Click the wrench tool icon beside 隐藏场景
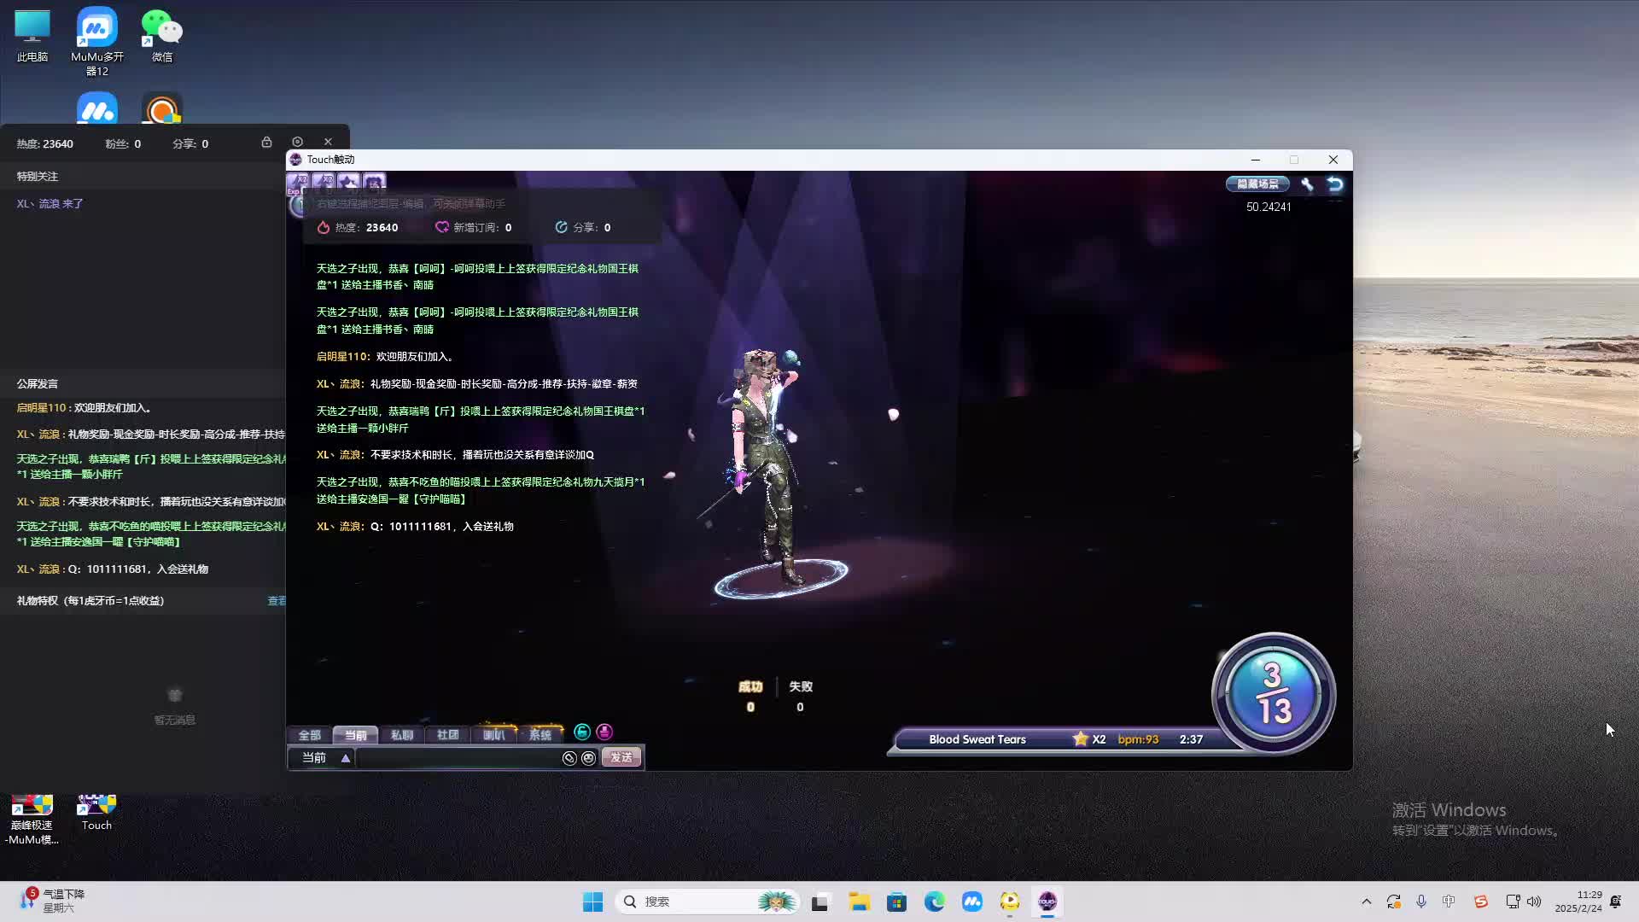This screenshot has width=1639, height=922. point(1307,184)
